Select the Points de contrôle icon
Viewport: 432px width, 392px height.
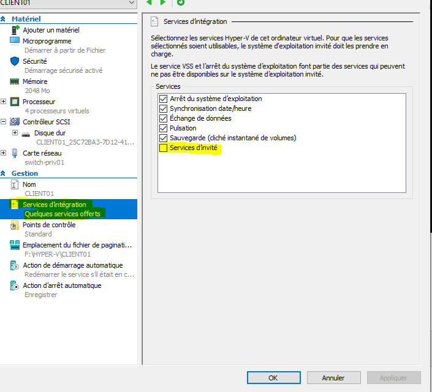(x=15, y=225)
